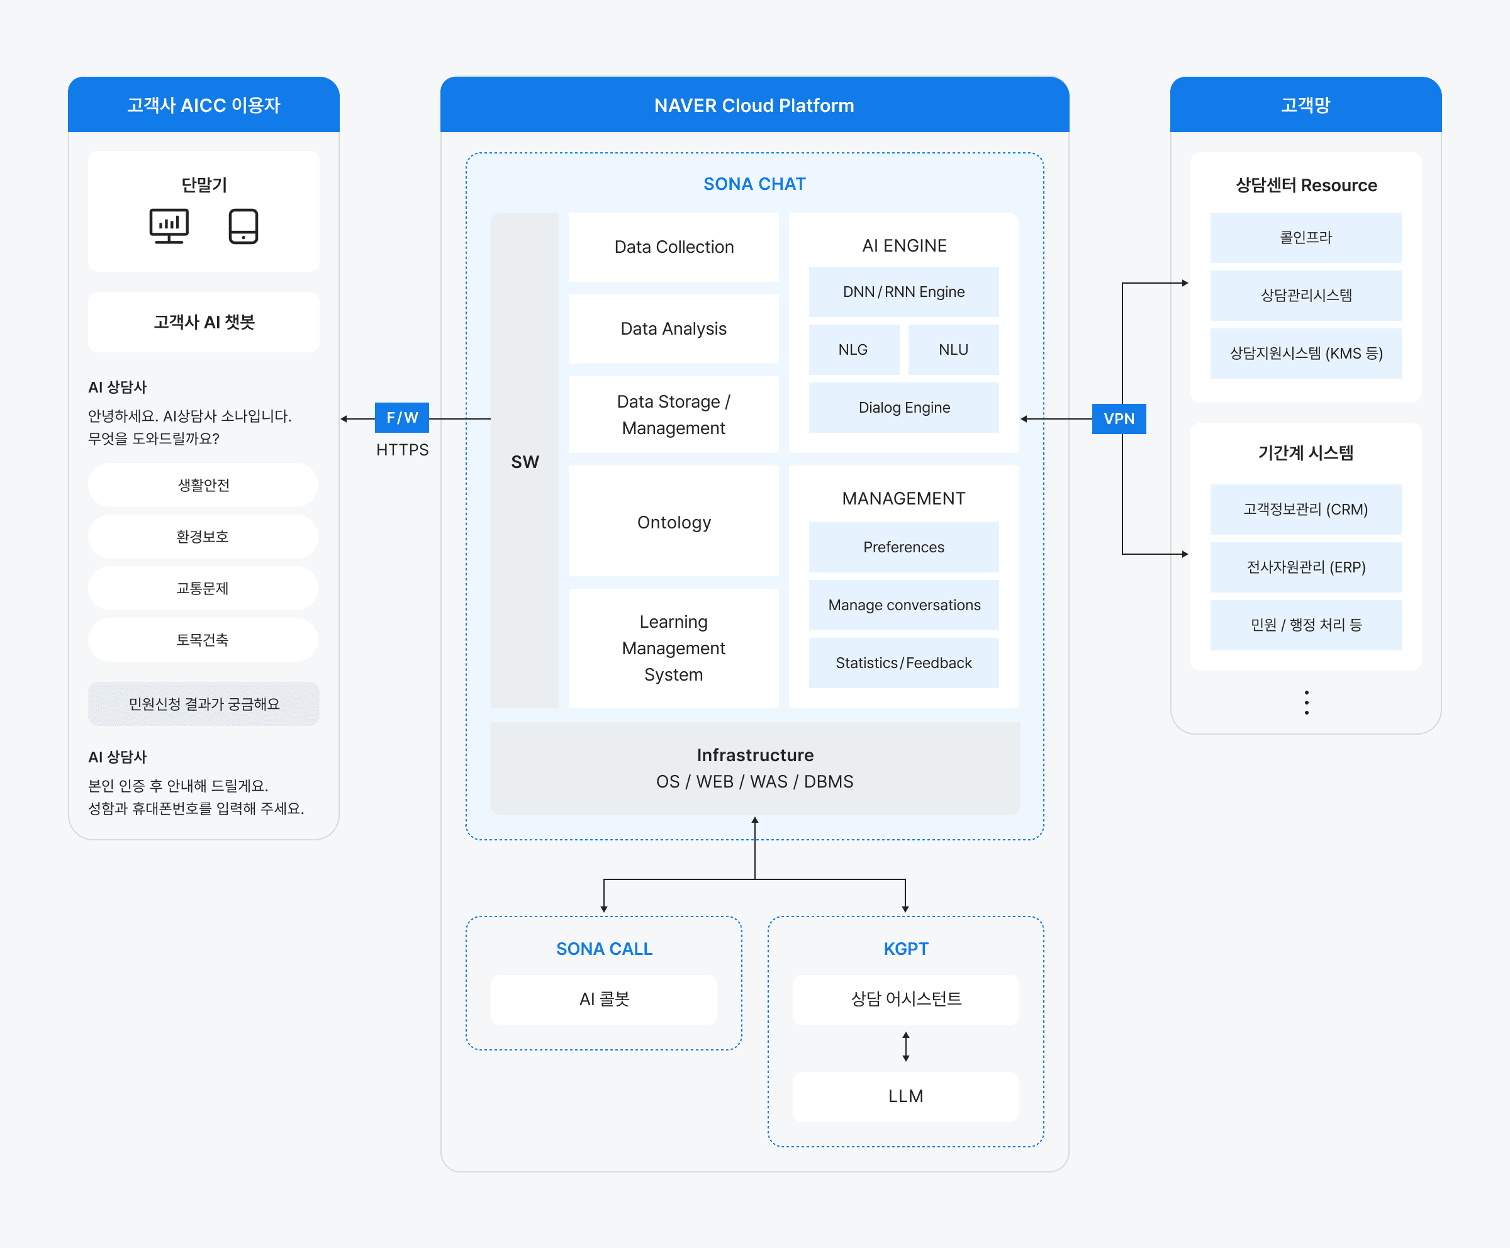The height and width of the screenshot is (1248, 1510).
Task: Select the 콜인프라 resource item
Action: [x=1305, y=237]
